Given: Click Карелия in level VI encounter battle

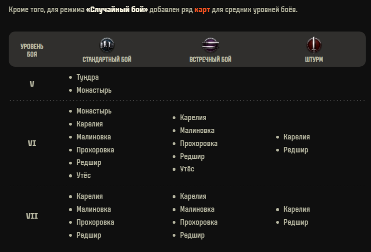Looking at the screenshot, I should (193, 118).
